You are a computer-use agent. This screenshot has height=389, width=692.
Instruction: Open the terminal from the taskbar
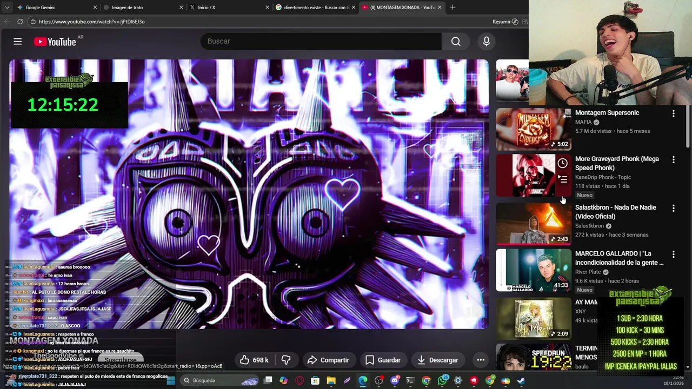(x=410, y=380)
